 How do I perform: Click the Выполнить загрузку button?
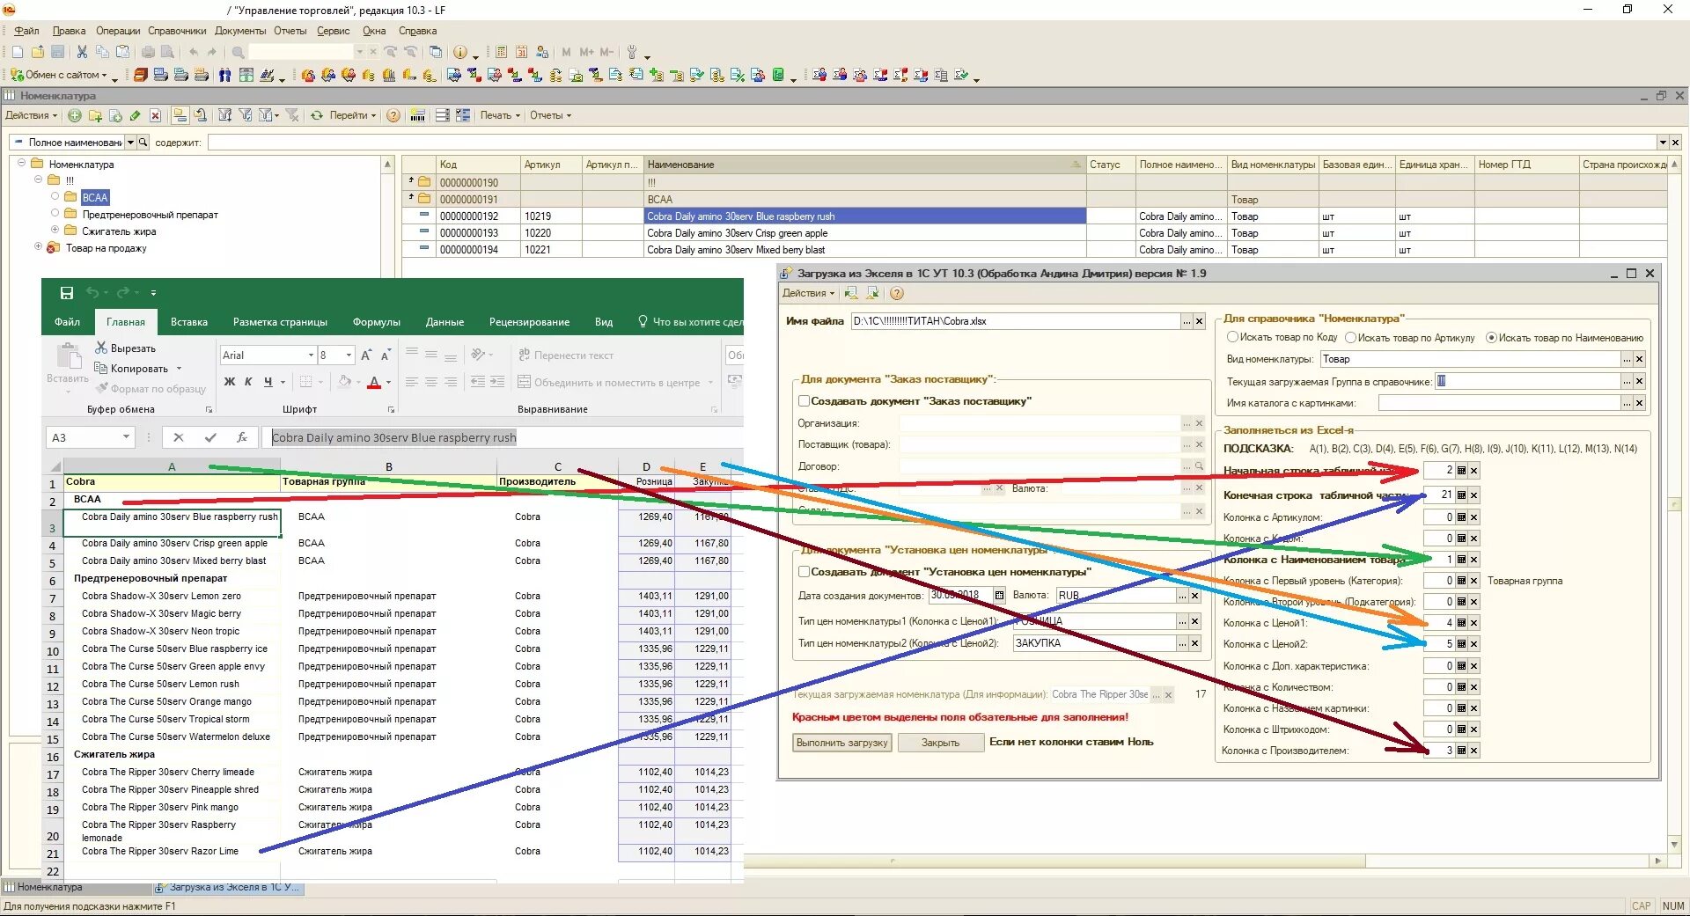pos(842,743)
